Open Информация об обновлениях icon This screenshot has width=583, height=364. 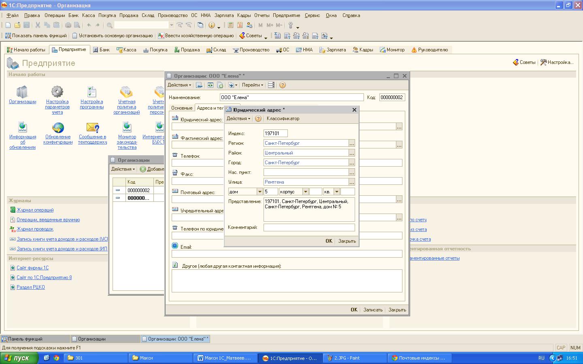pos(23,127)
